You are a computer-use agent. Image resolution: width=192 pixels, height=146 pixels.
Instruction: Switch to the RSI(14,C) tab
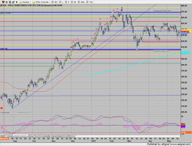click(x=71, y=136)
